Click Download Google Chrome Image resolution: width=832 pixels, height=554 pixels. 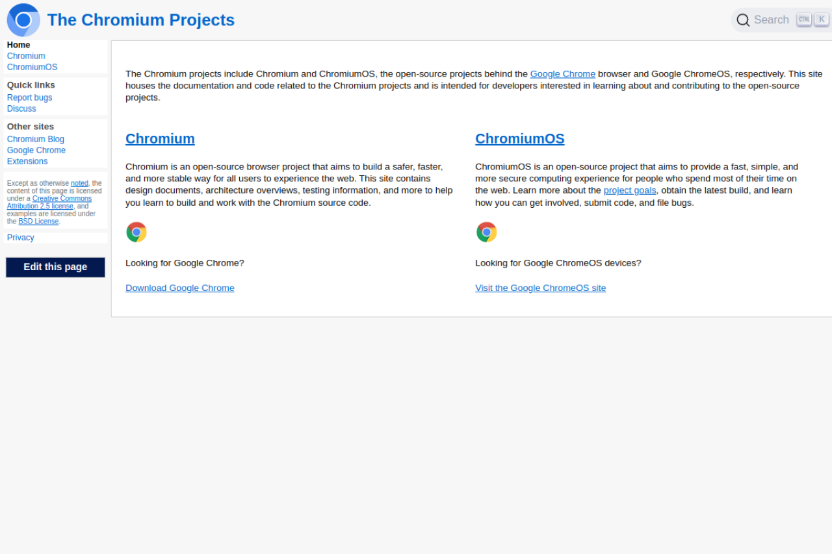[179, 288]
